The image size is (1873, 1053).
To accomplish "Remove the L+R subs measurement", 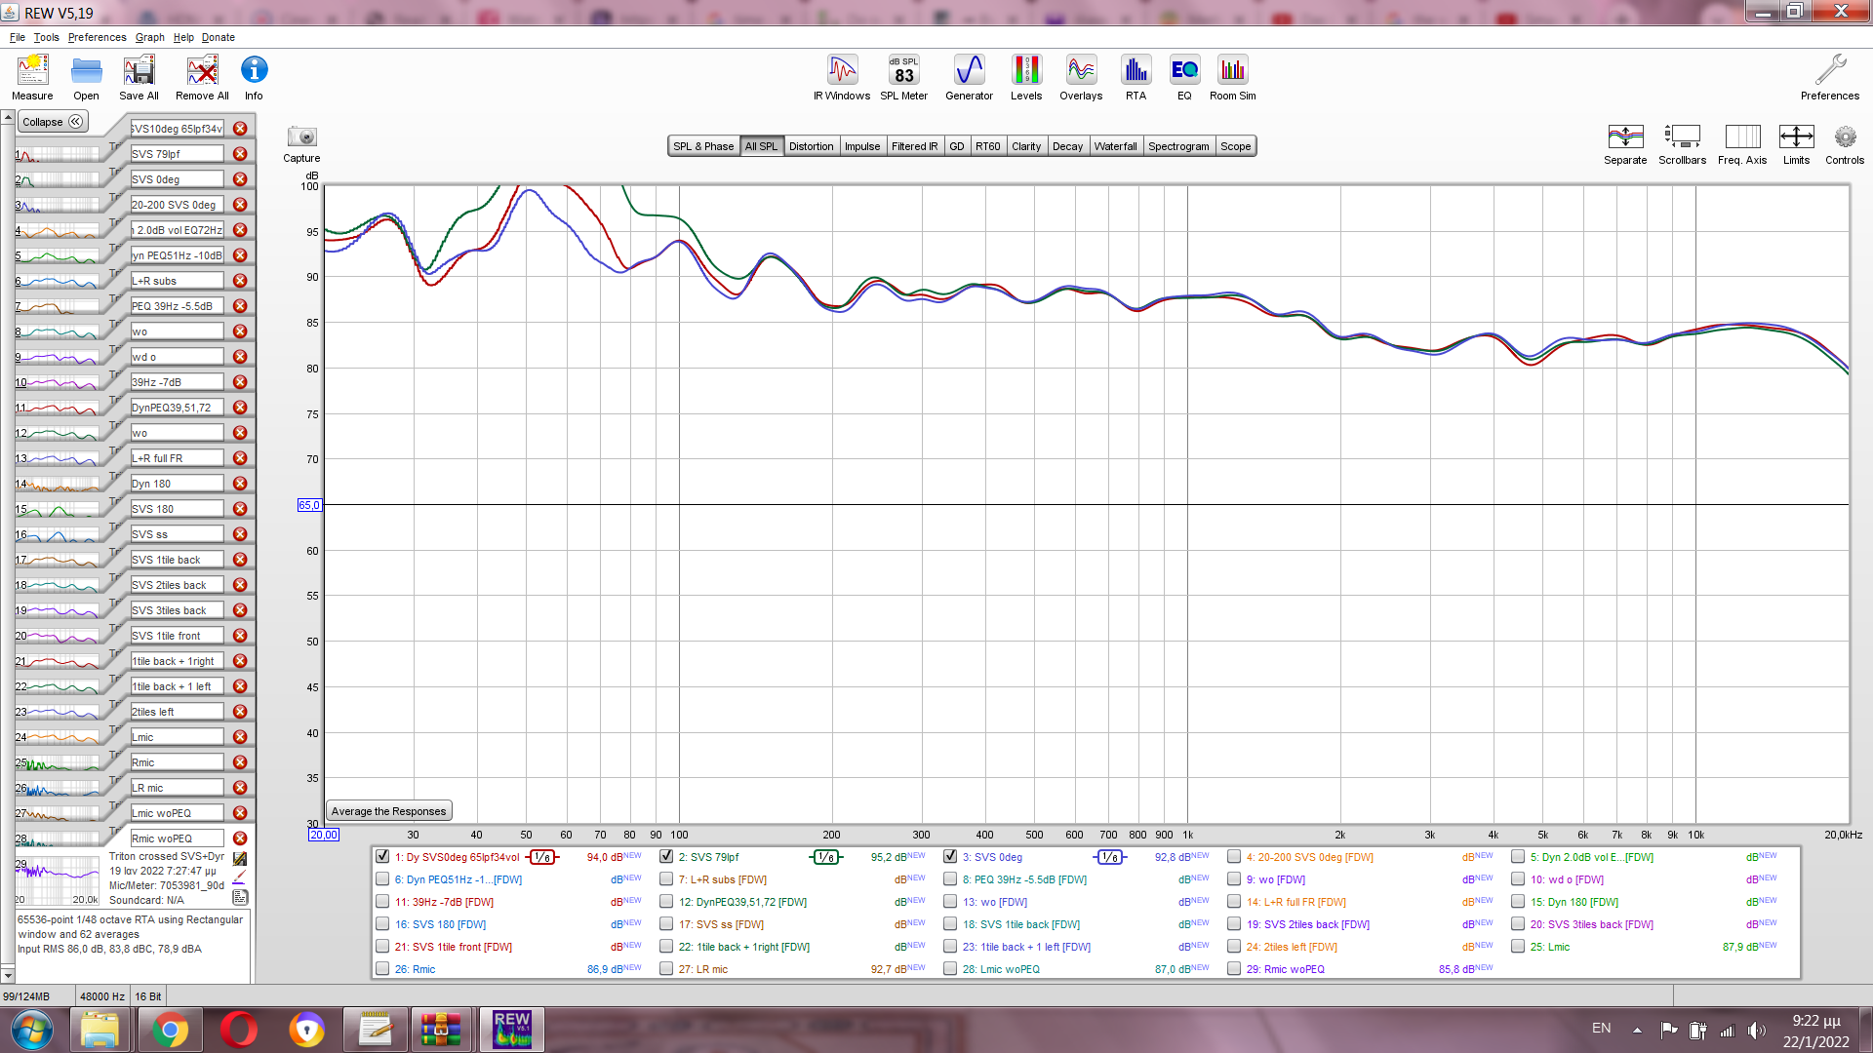I will 240,281.
